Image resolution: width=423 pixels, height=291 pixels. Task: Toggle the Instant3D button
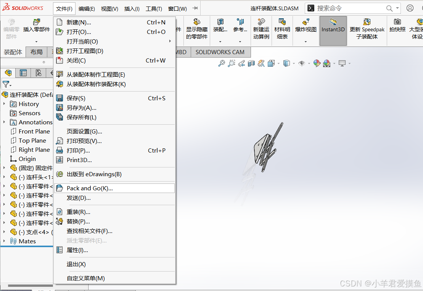[333, 31]
